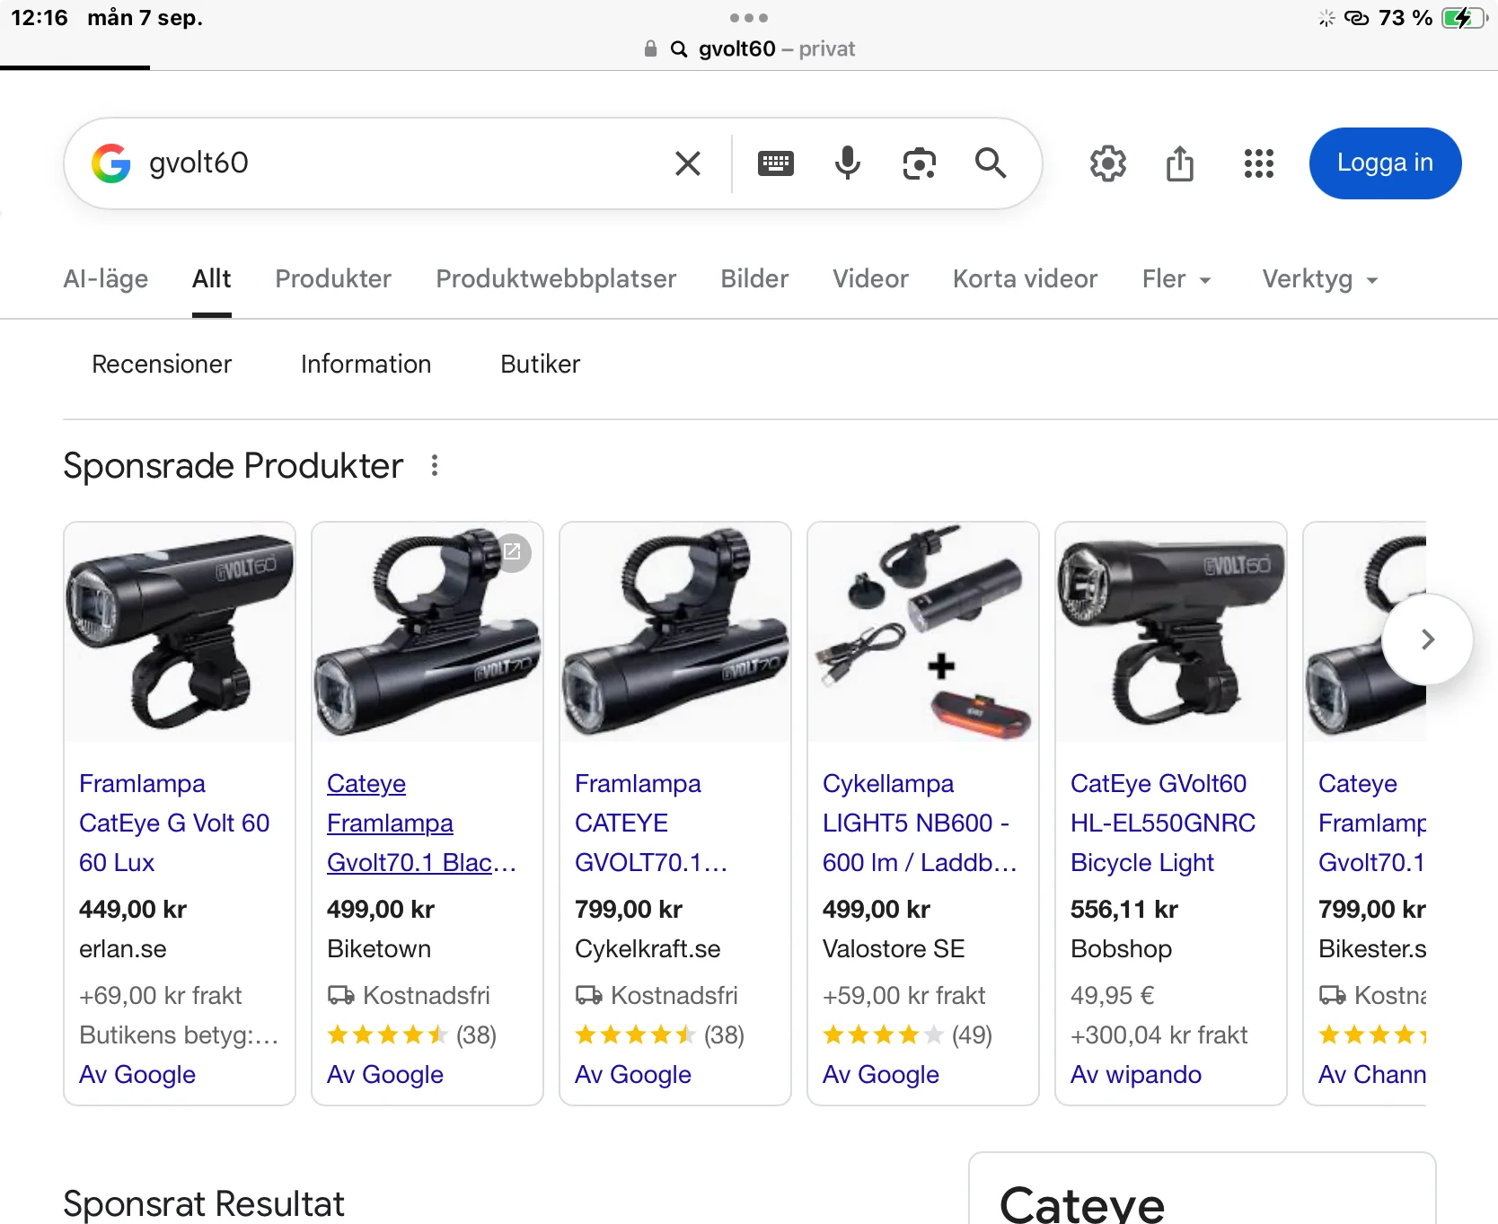This screenshot has width=1498, height=1224.
Task: Open the Korta videor tab
Action: pyautogui.click(x=1025, y=279)
